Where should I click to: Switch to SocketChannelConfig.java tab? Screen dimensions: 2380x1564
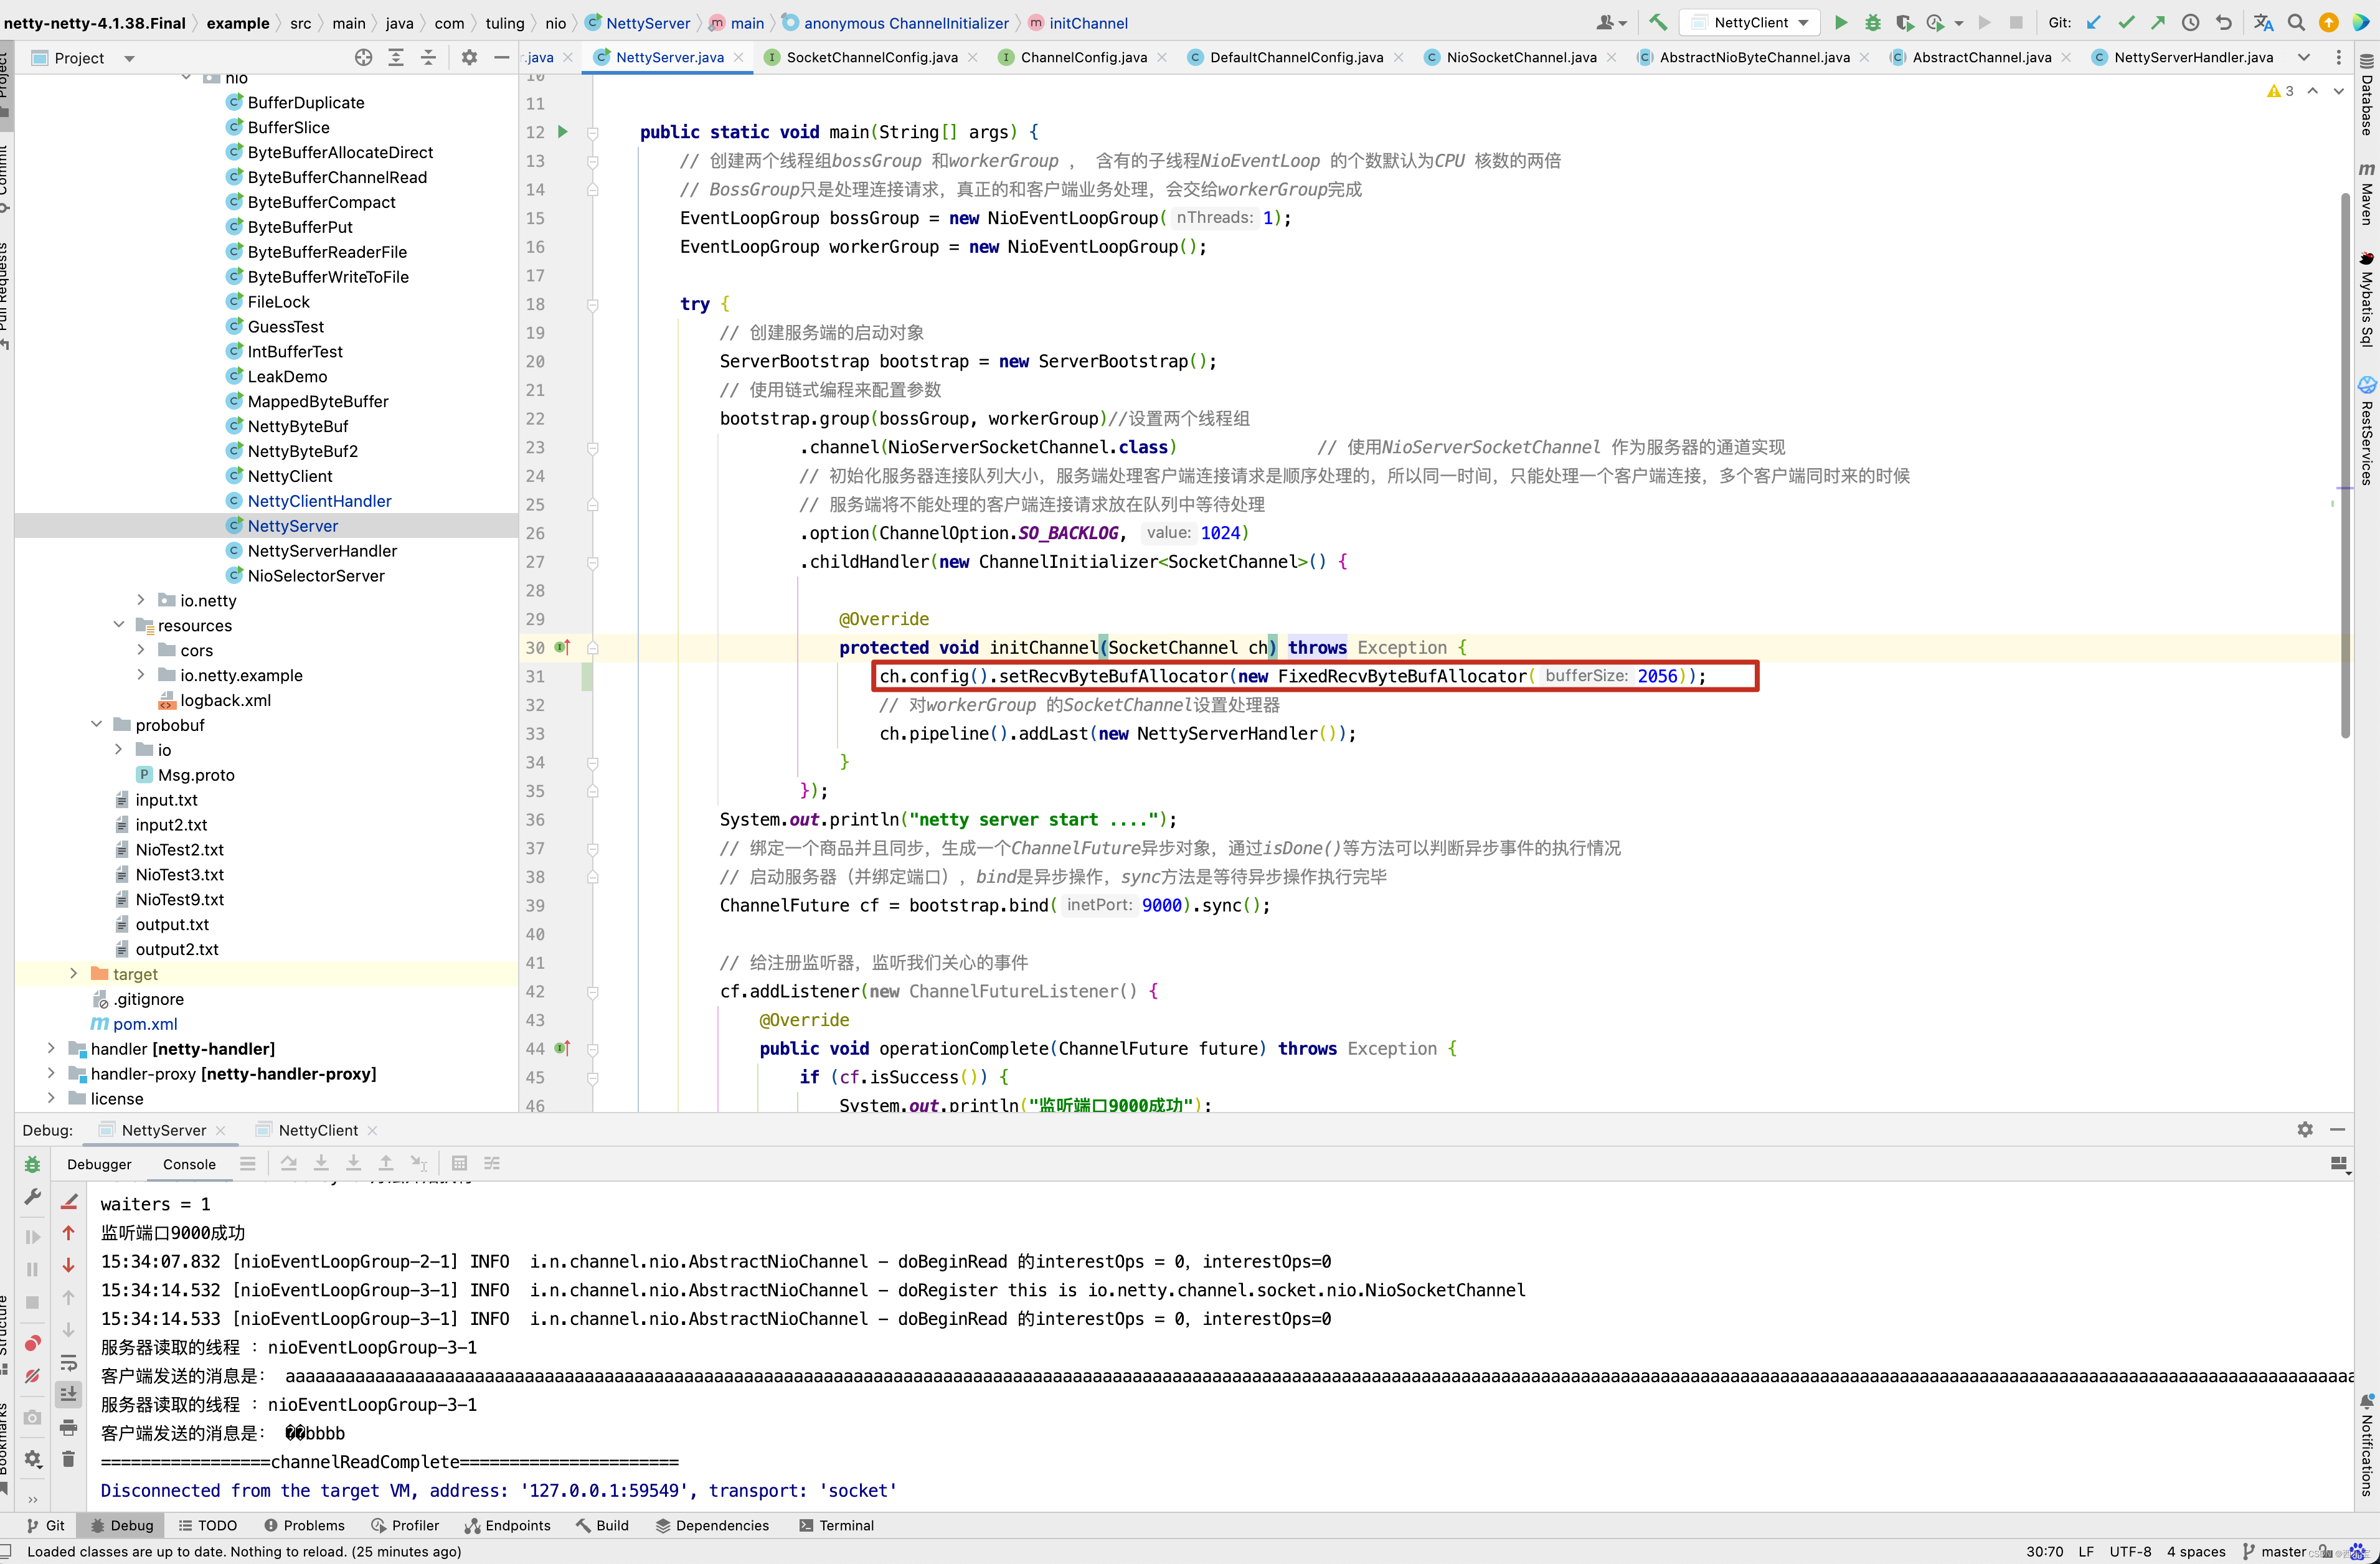[871, 57]
